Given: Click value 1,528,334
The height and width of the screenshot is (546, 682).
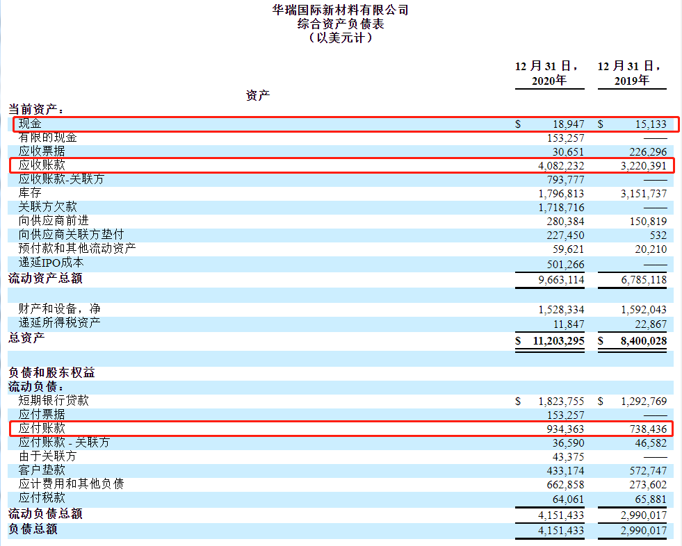Looking at the screenshot, I should (561, 310).
